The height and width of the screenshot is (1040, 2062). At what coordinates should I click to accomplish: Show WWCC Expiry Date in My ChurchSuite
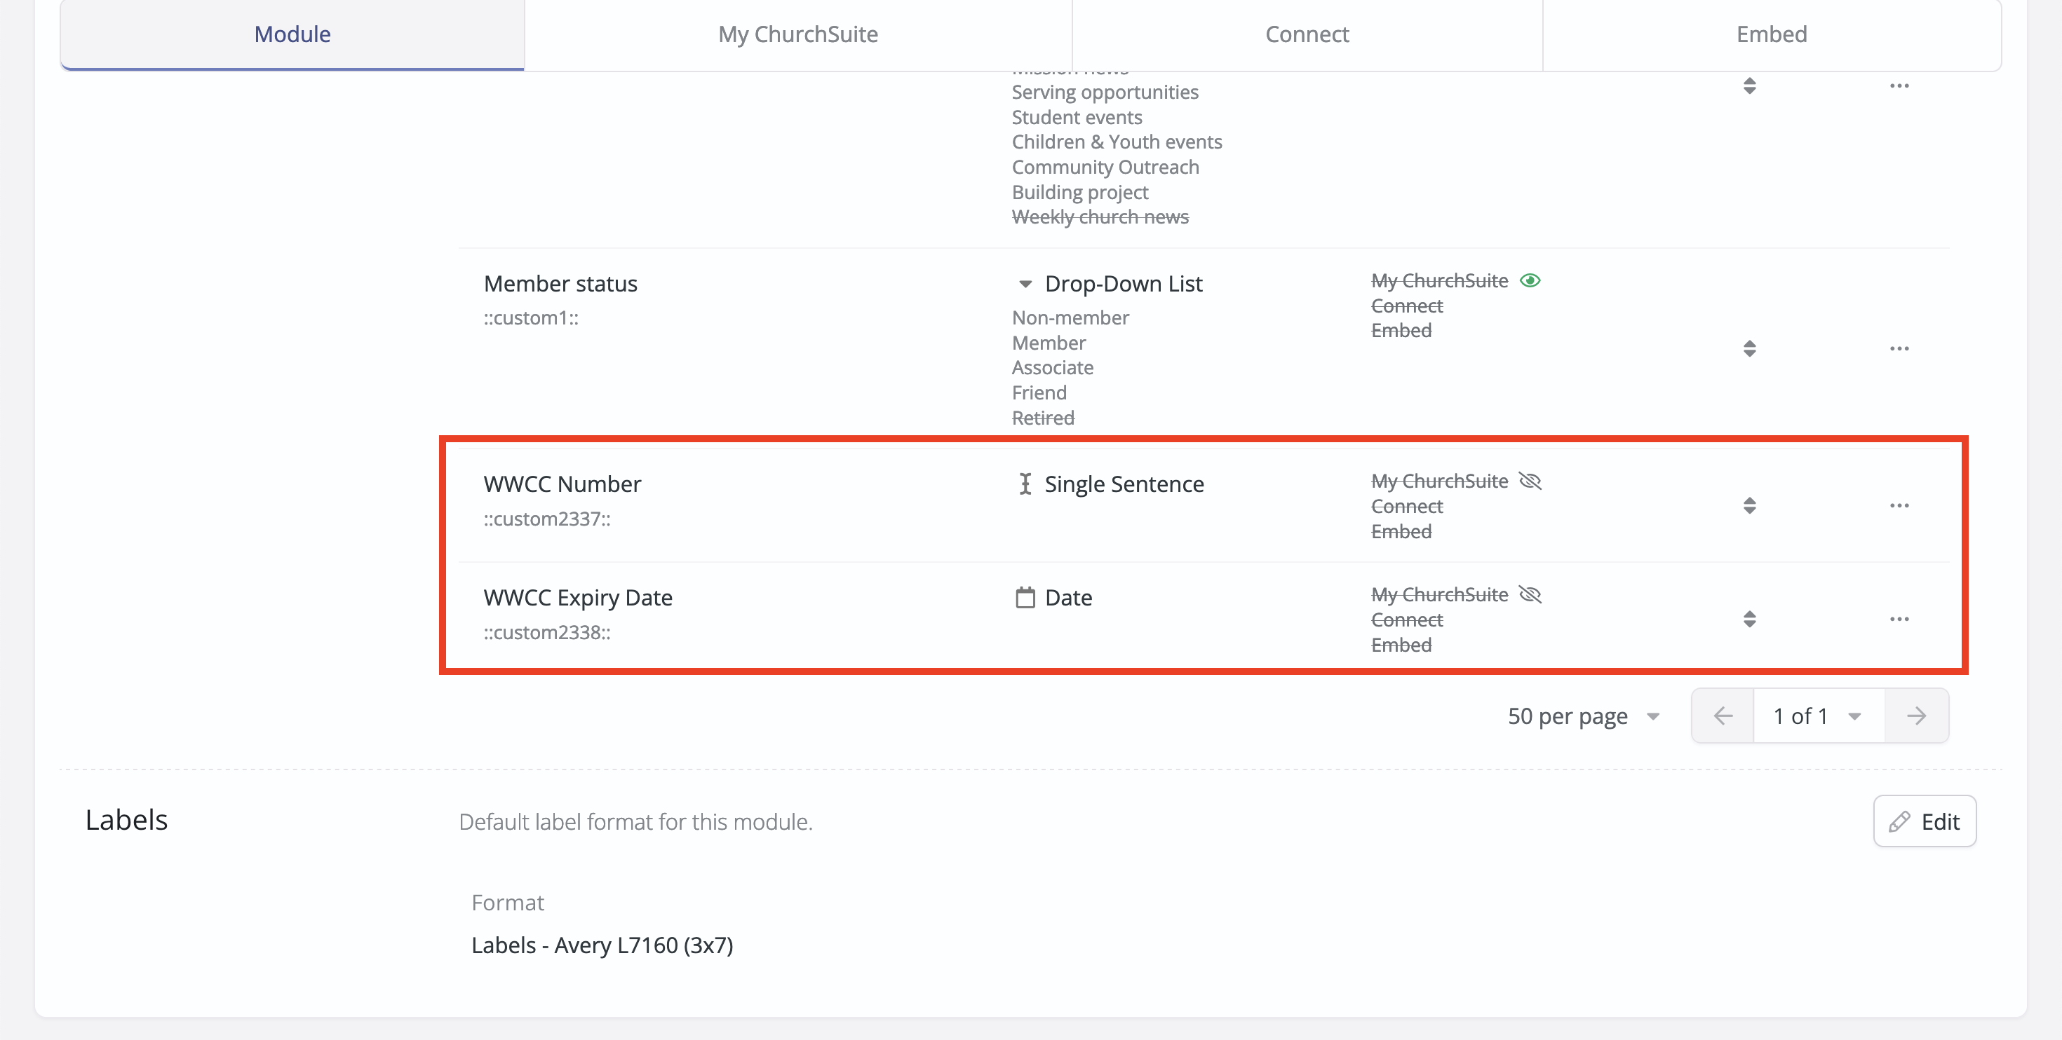pos(1530,594)
